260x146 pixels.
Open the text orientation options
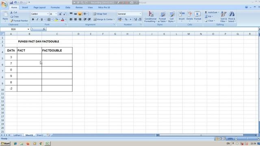tap(86, 14)
